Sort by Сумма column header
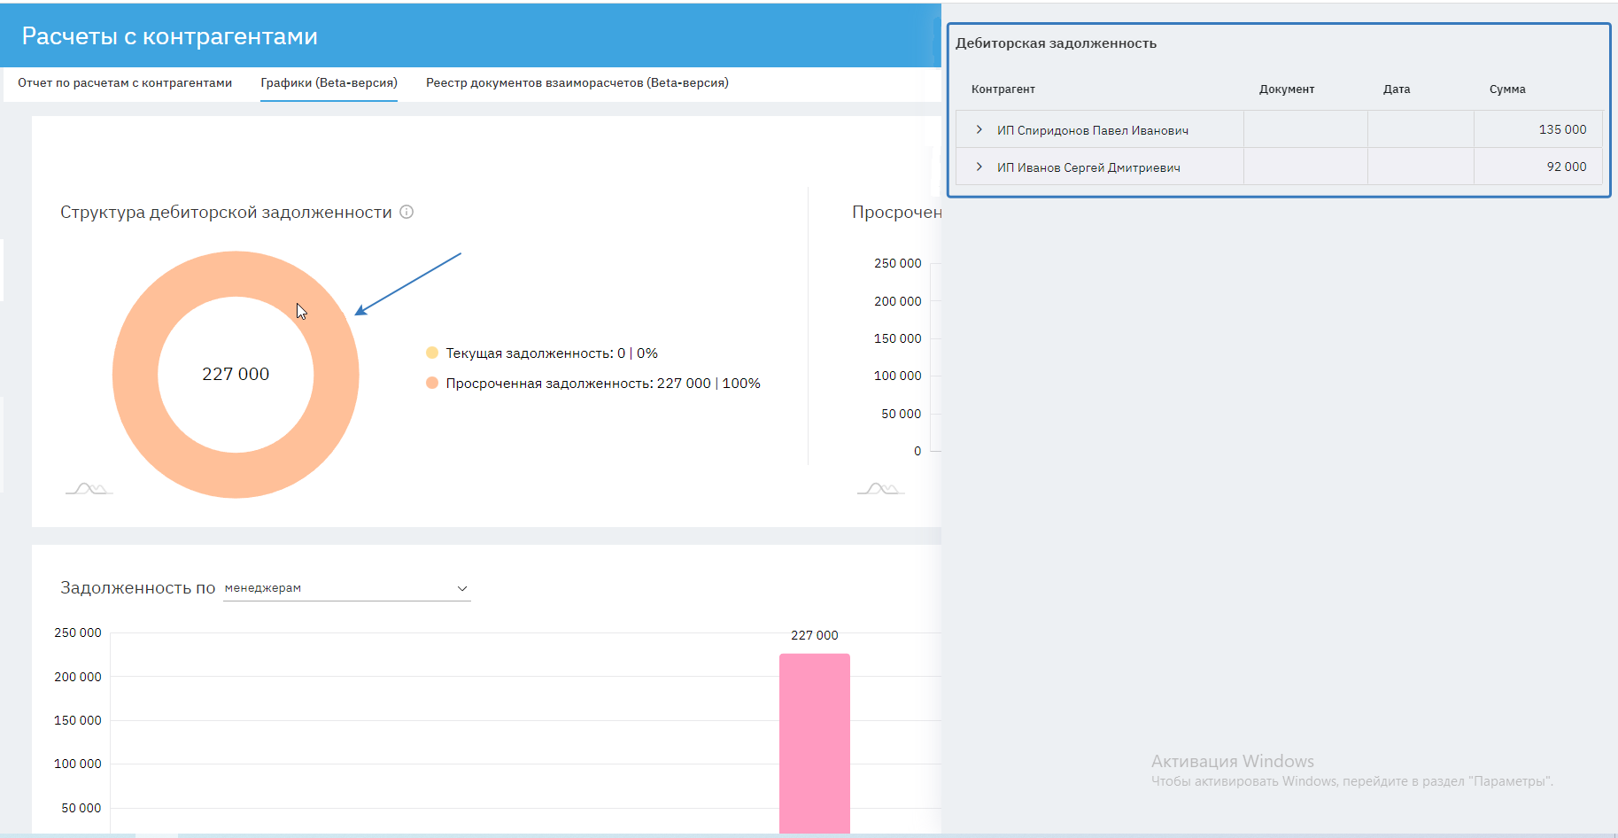 pos(1506,89)
